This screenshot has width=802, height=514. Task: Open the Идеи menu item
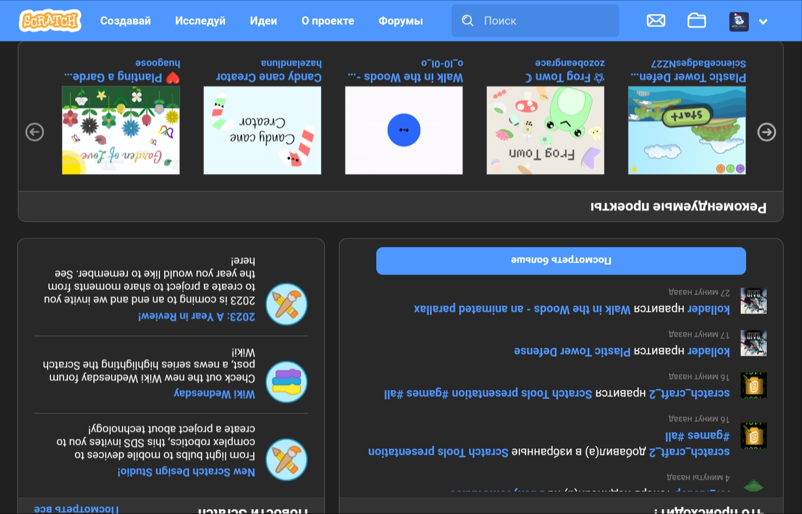(263, 21)
